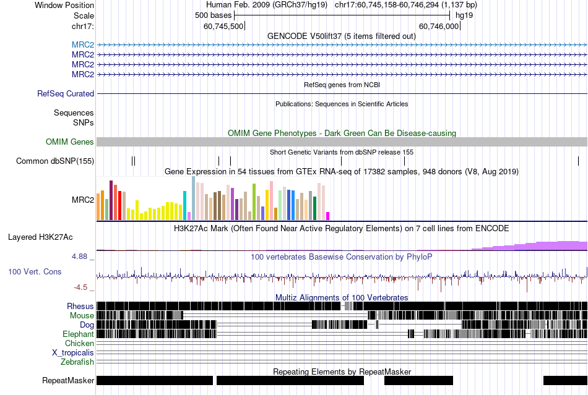The width and height of the screenshot is (588, 395).
Task: Click the 60,745,500 ruler position
Action: tap(223, 26)
